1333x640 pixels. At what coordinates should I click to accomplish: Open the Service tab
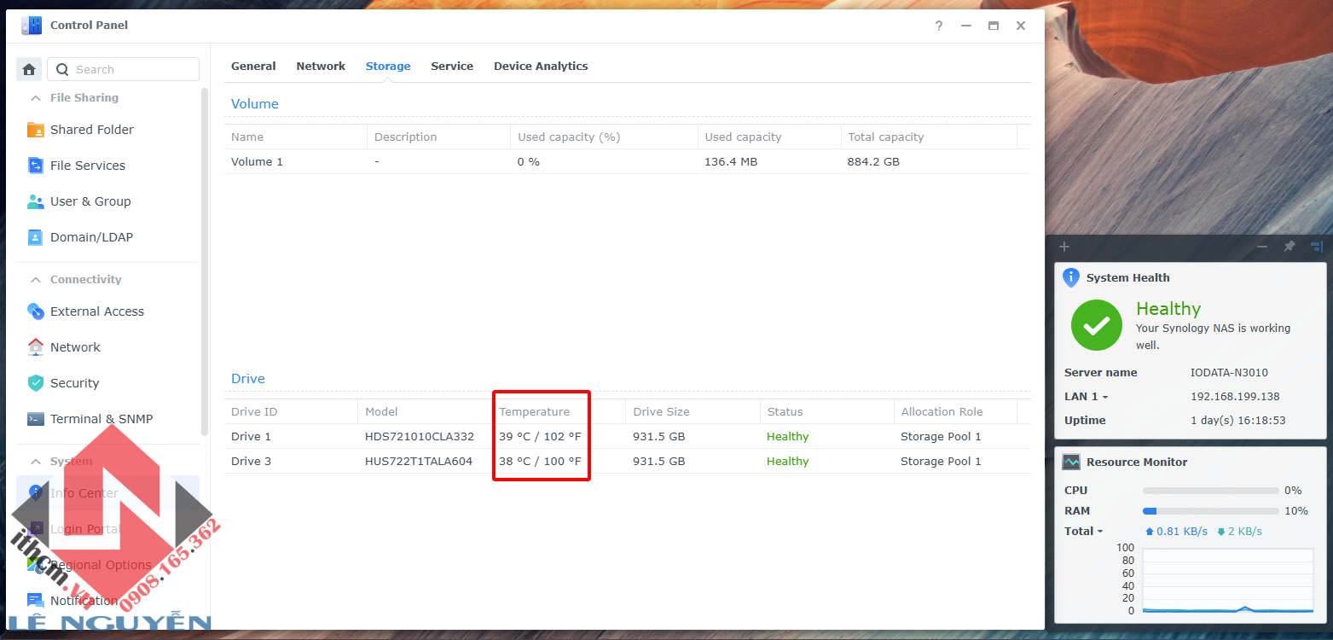pos(452,66)
